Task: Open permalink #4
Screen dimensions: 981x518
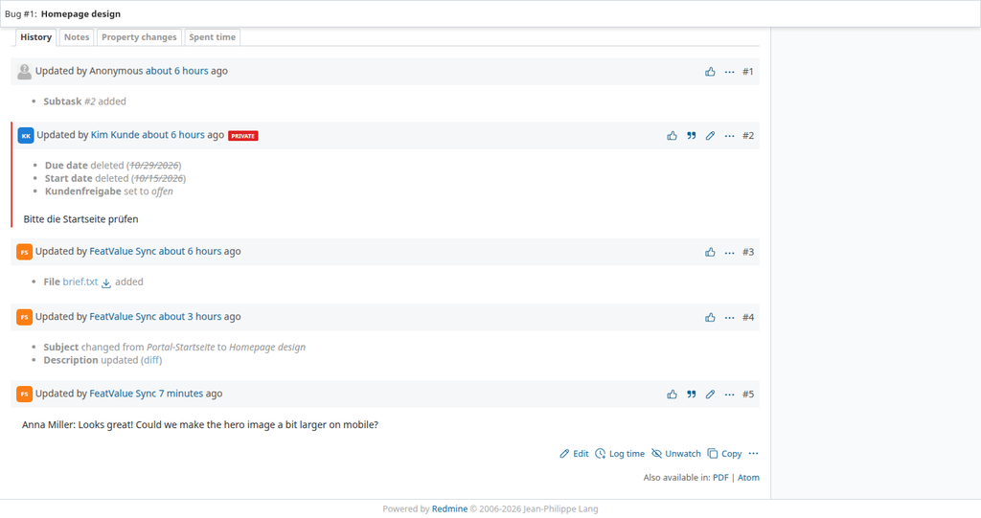Action: (x=748, y=317)
